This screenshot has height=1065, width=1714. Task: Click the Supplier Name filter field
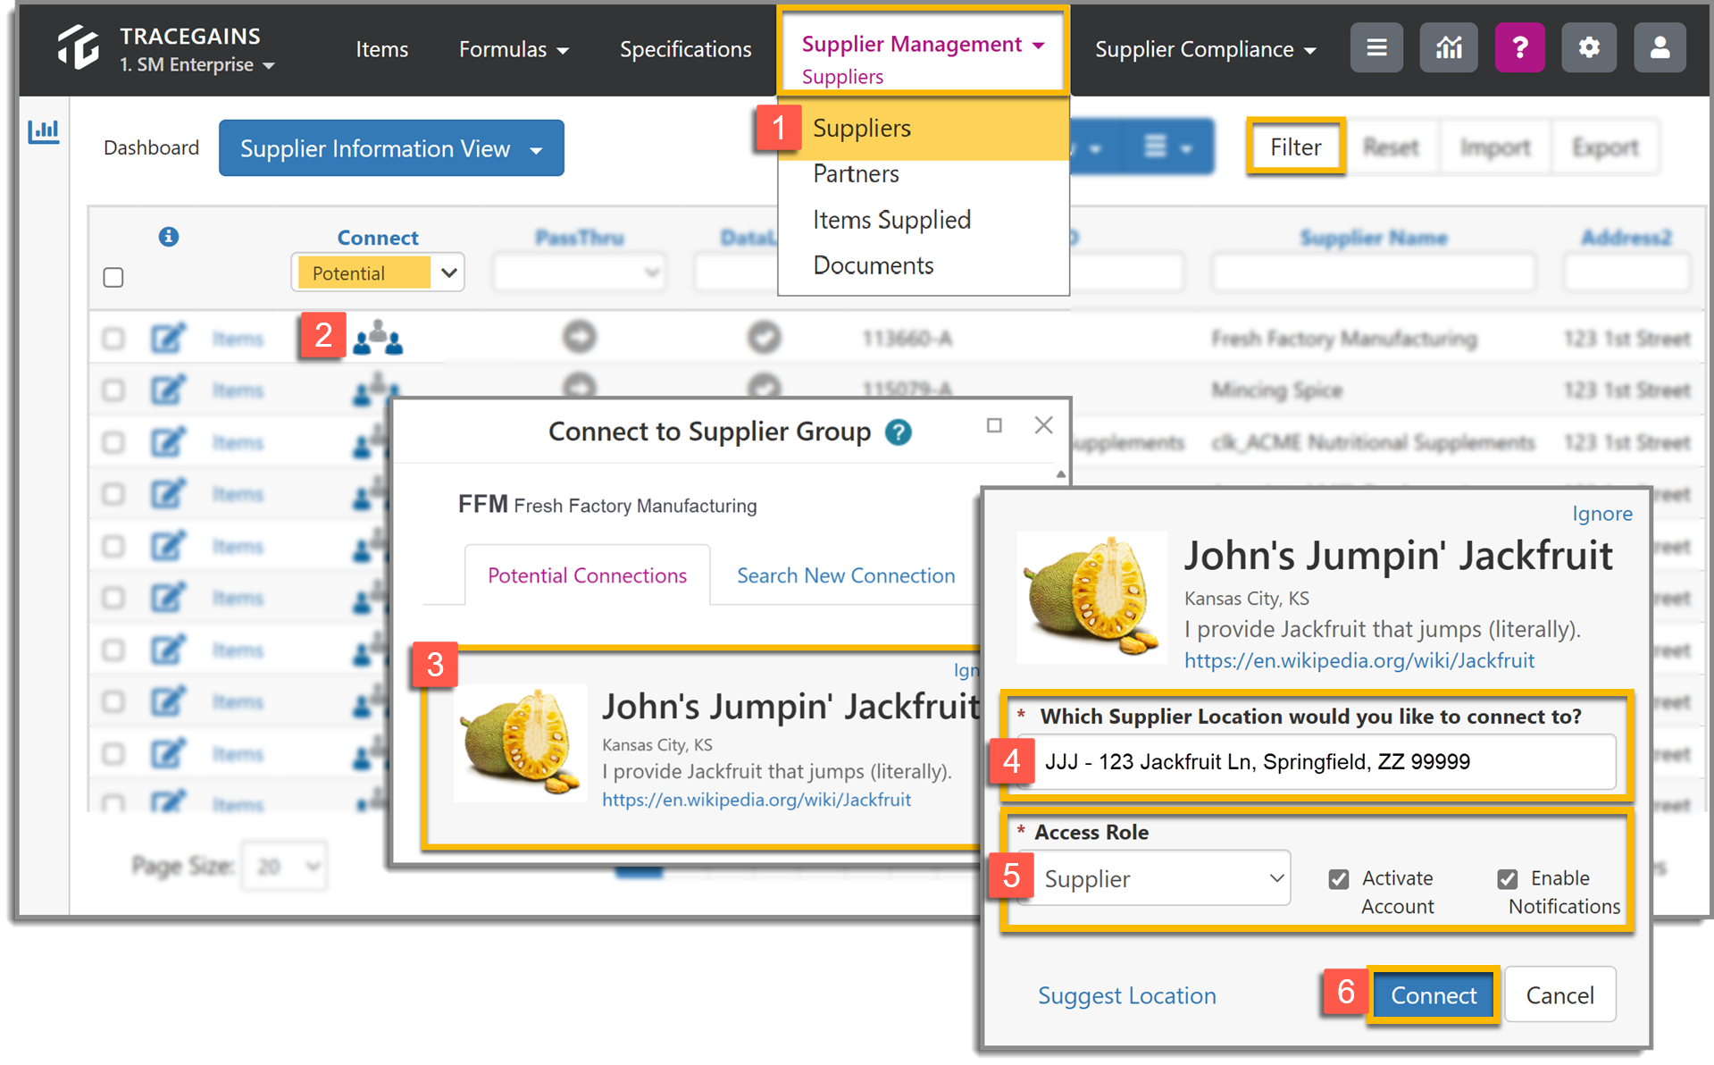coord(1373,273)
